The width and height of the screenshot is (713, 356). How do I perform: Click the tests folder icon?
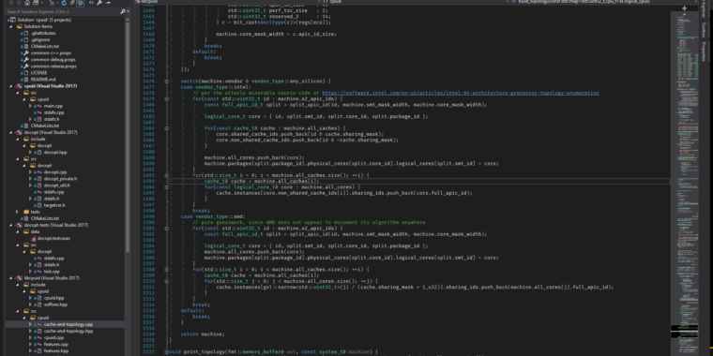(26, 212)
